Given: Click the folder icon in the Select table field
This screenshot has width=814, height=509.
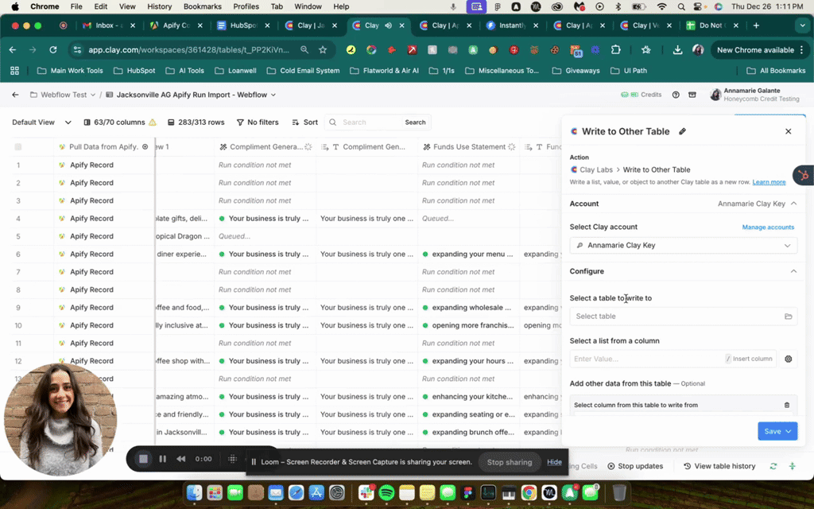Looking at the screenshot, I should (x=789, y=317).
